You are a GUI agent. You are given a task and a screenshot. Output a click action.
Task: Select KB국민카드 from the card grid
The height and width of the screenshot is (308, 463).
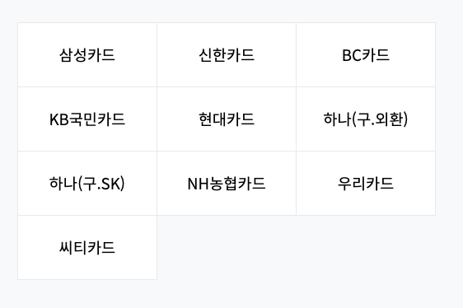[x=87, y=119]
